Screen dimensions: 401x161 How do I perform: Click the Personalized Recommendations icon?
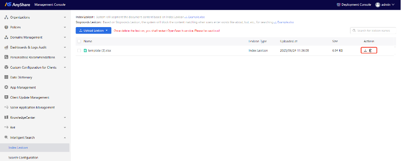pyautogui.click(x=7, y=57)
